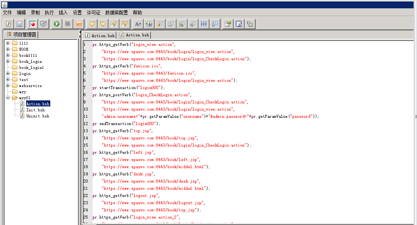Open the 录制 (Record) menu
Image resolution: width=417 pixels, height=225 pixels.
(35, 12)
